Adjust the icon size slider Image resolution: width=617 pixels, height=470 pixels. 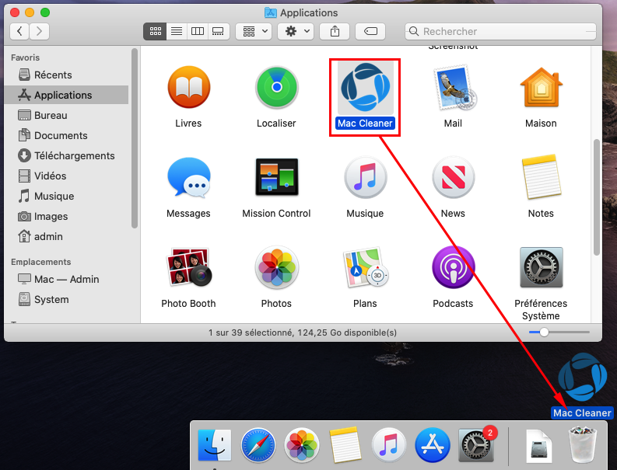(544, 332)
